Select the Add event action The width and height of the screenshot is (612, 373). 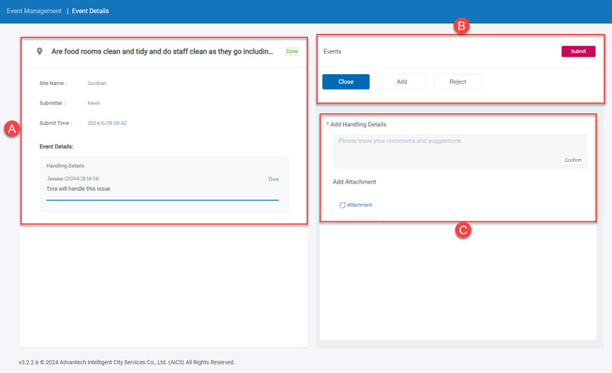(x=401, y=82)
